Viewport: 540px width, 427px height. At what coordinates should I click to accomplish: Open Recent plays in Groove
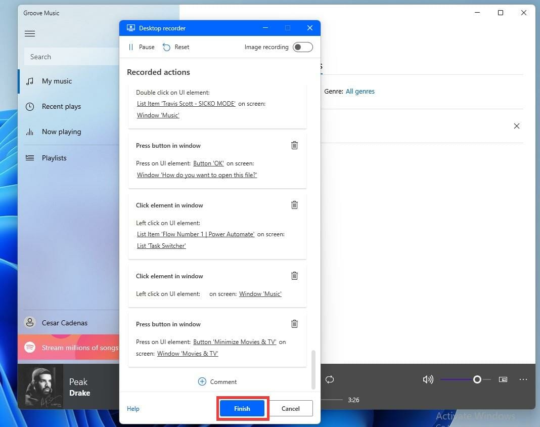coord(69,106)
